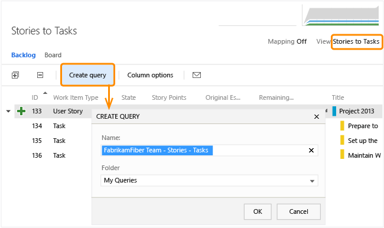
Task: Click the Story Points column header
Action: pyautogui.click(x=169, y=97)
